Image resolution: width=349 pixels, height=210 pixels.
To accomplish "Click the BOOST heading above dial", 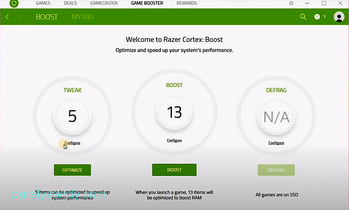I will click(x=174, y=85).
